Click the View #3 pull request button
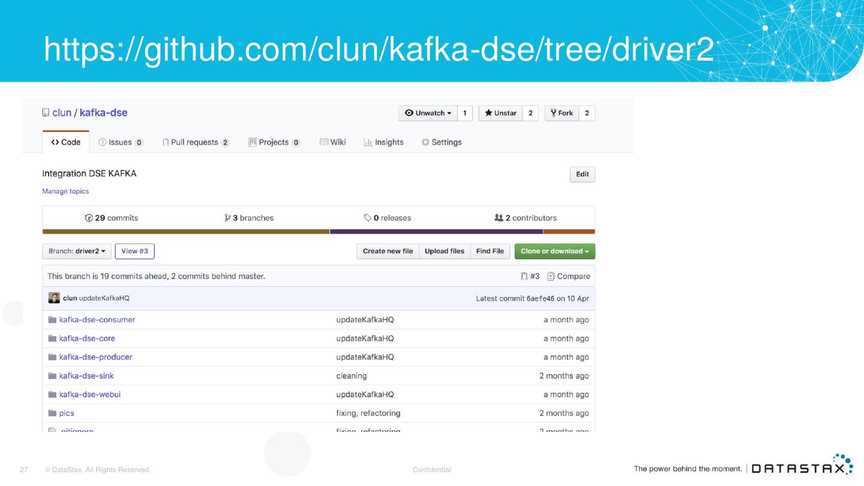 click(x=135, y=251)
